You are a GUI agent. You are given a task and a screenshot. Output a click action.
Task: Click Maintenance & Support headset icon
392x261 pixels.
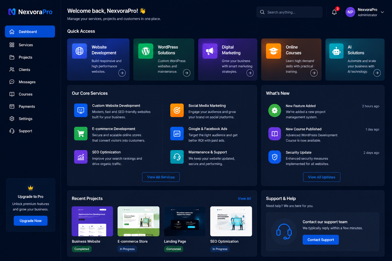177,157
